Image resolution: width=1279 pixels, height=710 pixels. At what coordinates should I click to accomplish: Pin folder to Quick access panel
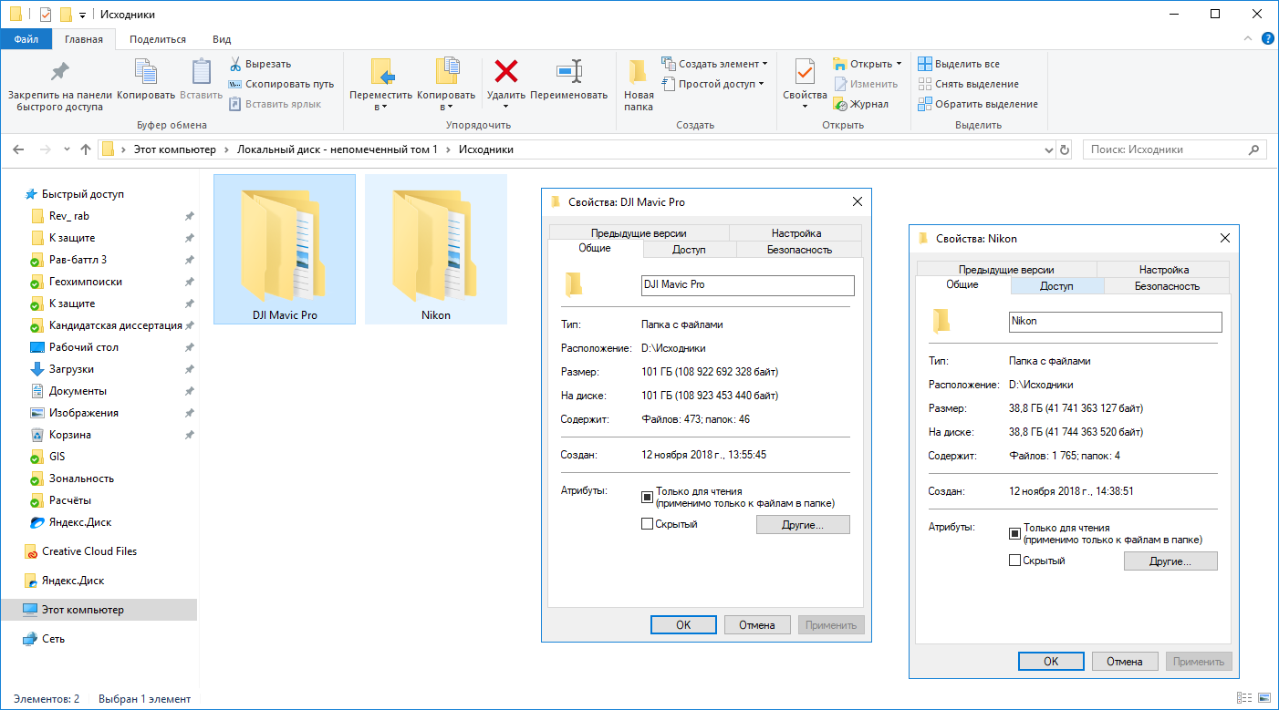coord(59,85)
